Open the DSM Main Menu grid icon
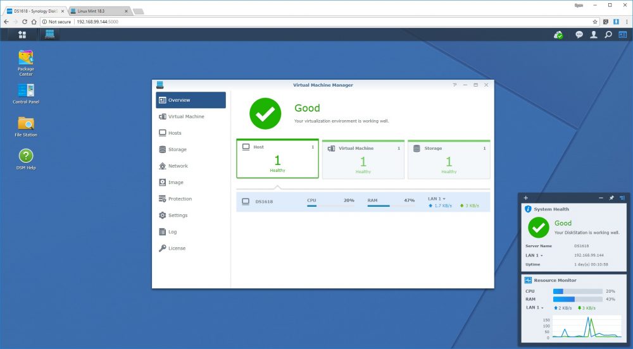The image size is (633, 349). click(x=22, y=35)
